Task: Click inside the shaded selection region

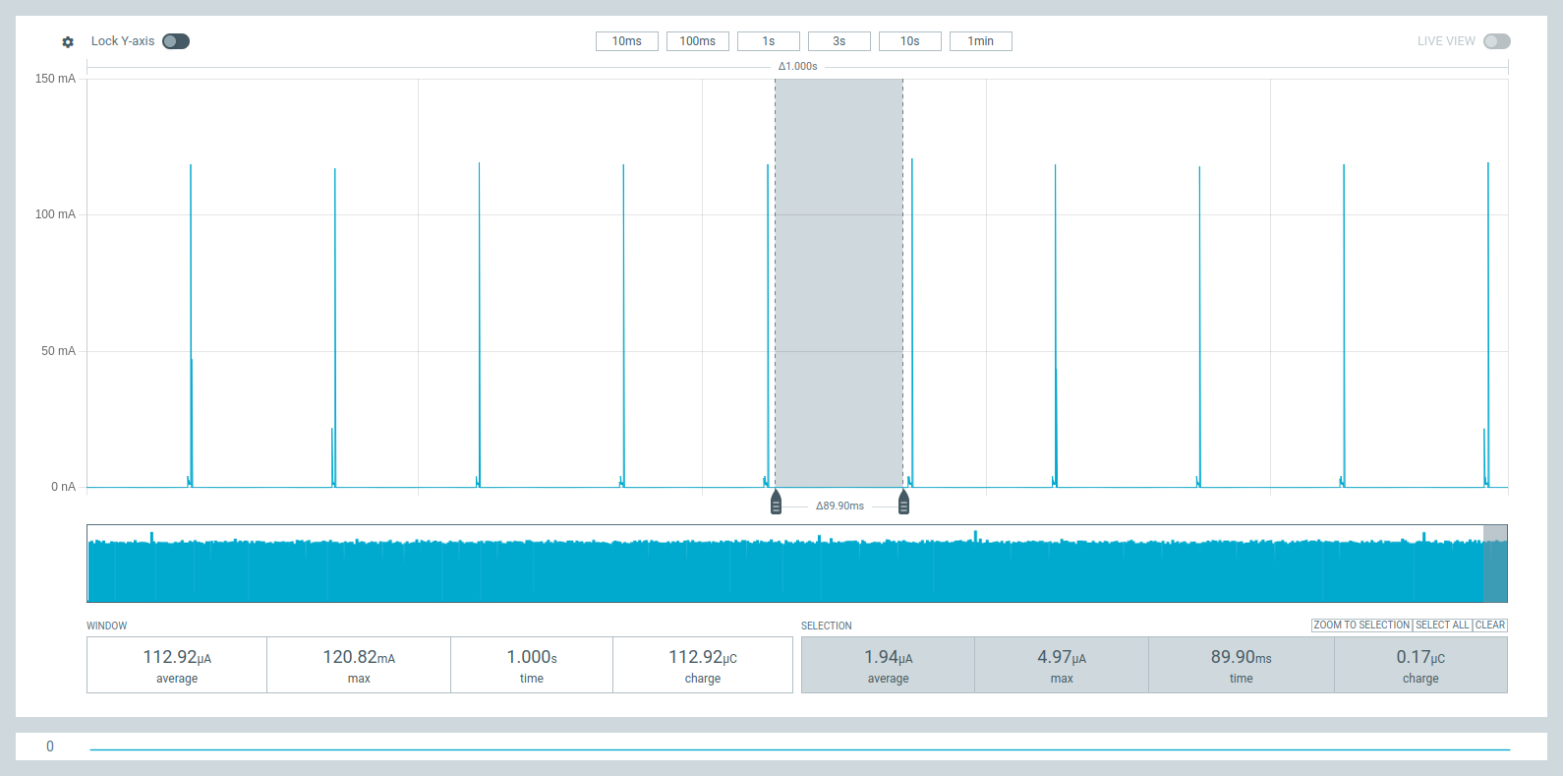Action: tap(839, 283)
